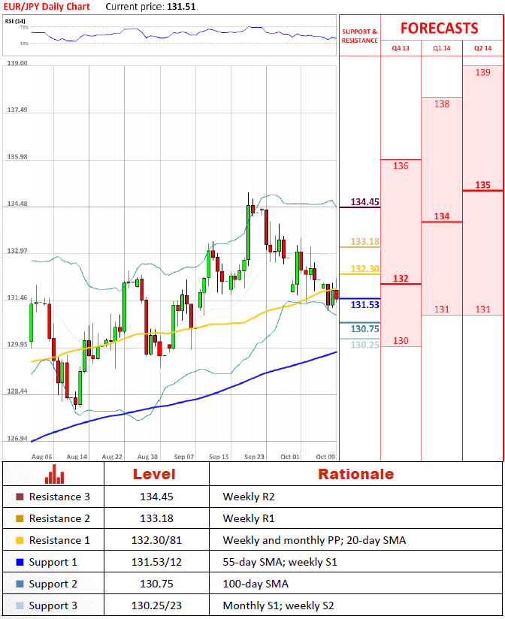Click the 126.94 price axis label
The width and height of the screenshot is (505, 619).
pos(17,438)
